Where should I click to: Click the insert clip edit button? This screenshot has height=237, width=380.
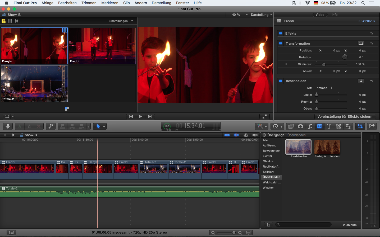coord(72,126)
